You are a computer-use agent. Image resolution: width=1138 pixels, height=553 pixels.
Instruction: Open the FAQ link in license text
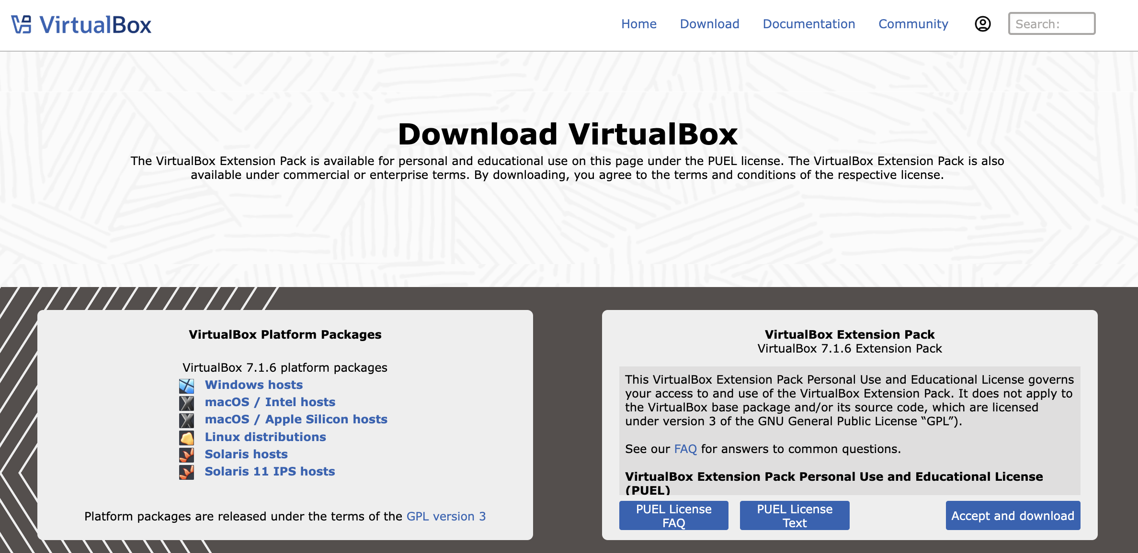[x=685, y=449]
